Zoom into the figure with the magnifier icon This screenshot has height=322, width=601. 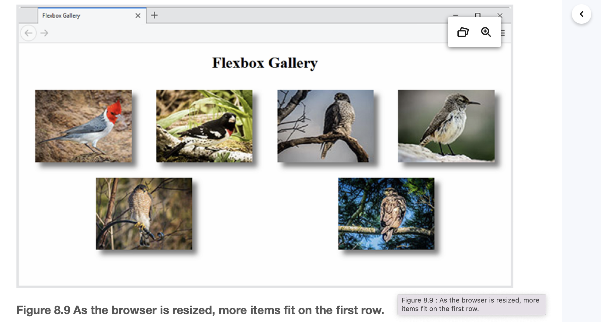485,32
